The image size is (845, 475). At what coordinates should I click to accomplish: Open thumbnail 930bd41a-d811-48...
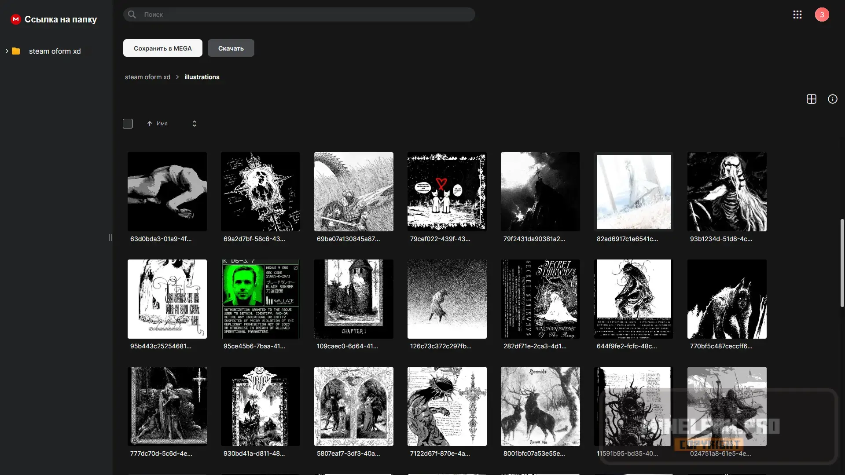[261, 406]
